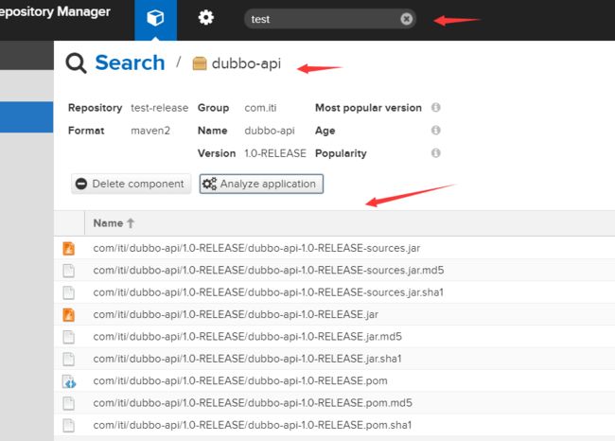The width and height of the screenshot is (615, 441).
Task: Click the file icon for RELEASE.pom.sha1 row
Action: [x=69, y=425]
